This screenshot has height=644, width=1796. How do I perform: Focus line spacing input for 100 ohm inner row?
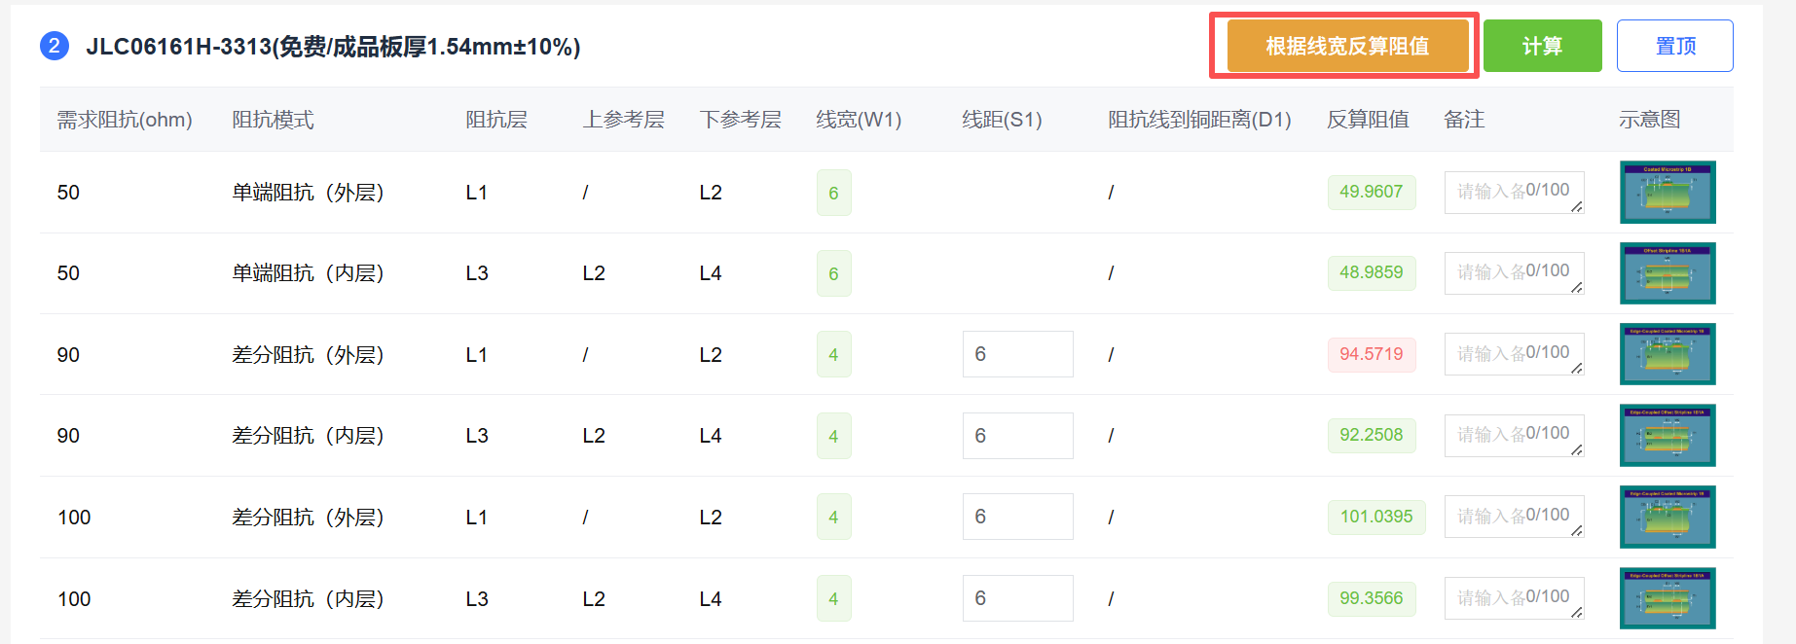[x=1017, y=598]
